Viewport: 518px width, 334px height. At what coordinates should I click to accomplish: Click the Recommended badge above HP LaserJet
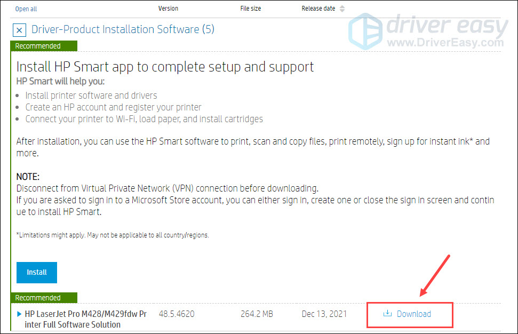point(38,298)
